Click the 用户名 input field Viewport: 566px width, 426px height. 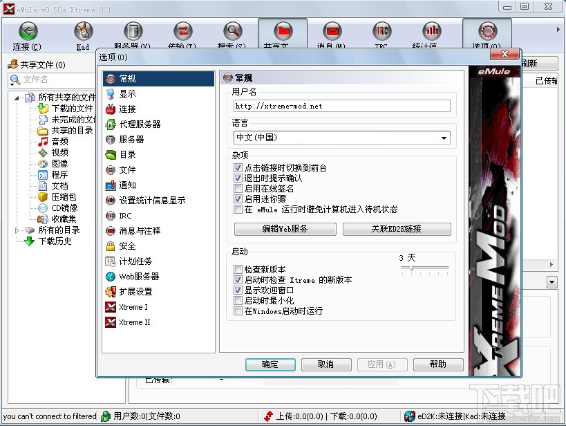[341, 106]
